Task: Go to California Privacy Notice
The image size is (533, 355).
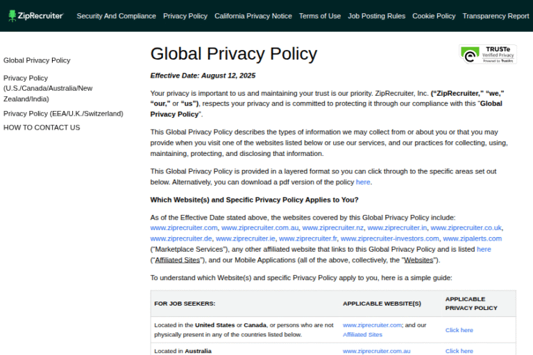Action: pyautogui.click(x=253, y=16)
